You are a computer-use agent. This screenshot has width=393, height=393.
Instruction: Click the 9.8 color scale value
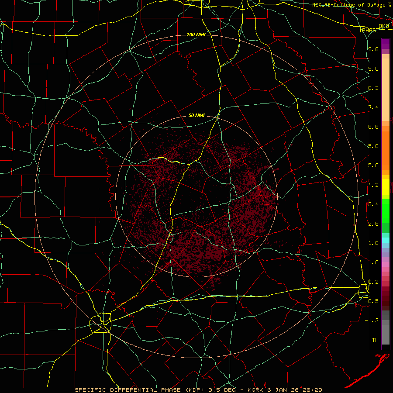[x=373, y=49]
